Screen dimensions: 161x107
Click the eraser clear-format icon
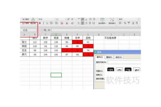[72, 23]
